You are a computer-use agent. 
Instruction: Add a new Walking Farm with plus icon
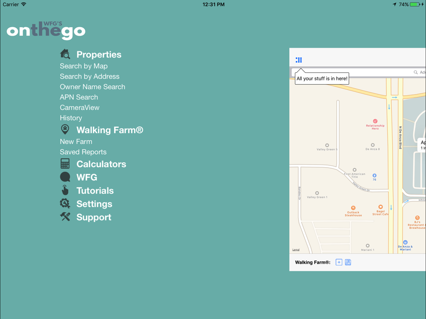point(339,262)
